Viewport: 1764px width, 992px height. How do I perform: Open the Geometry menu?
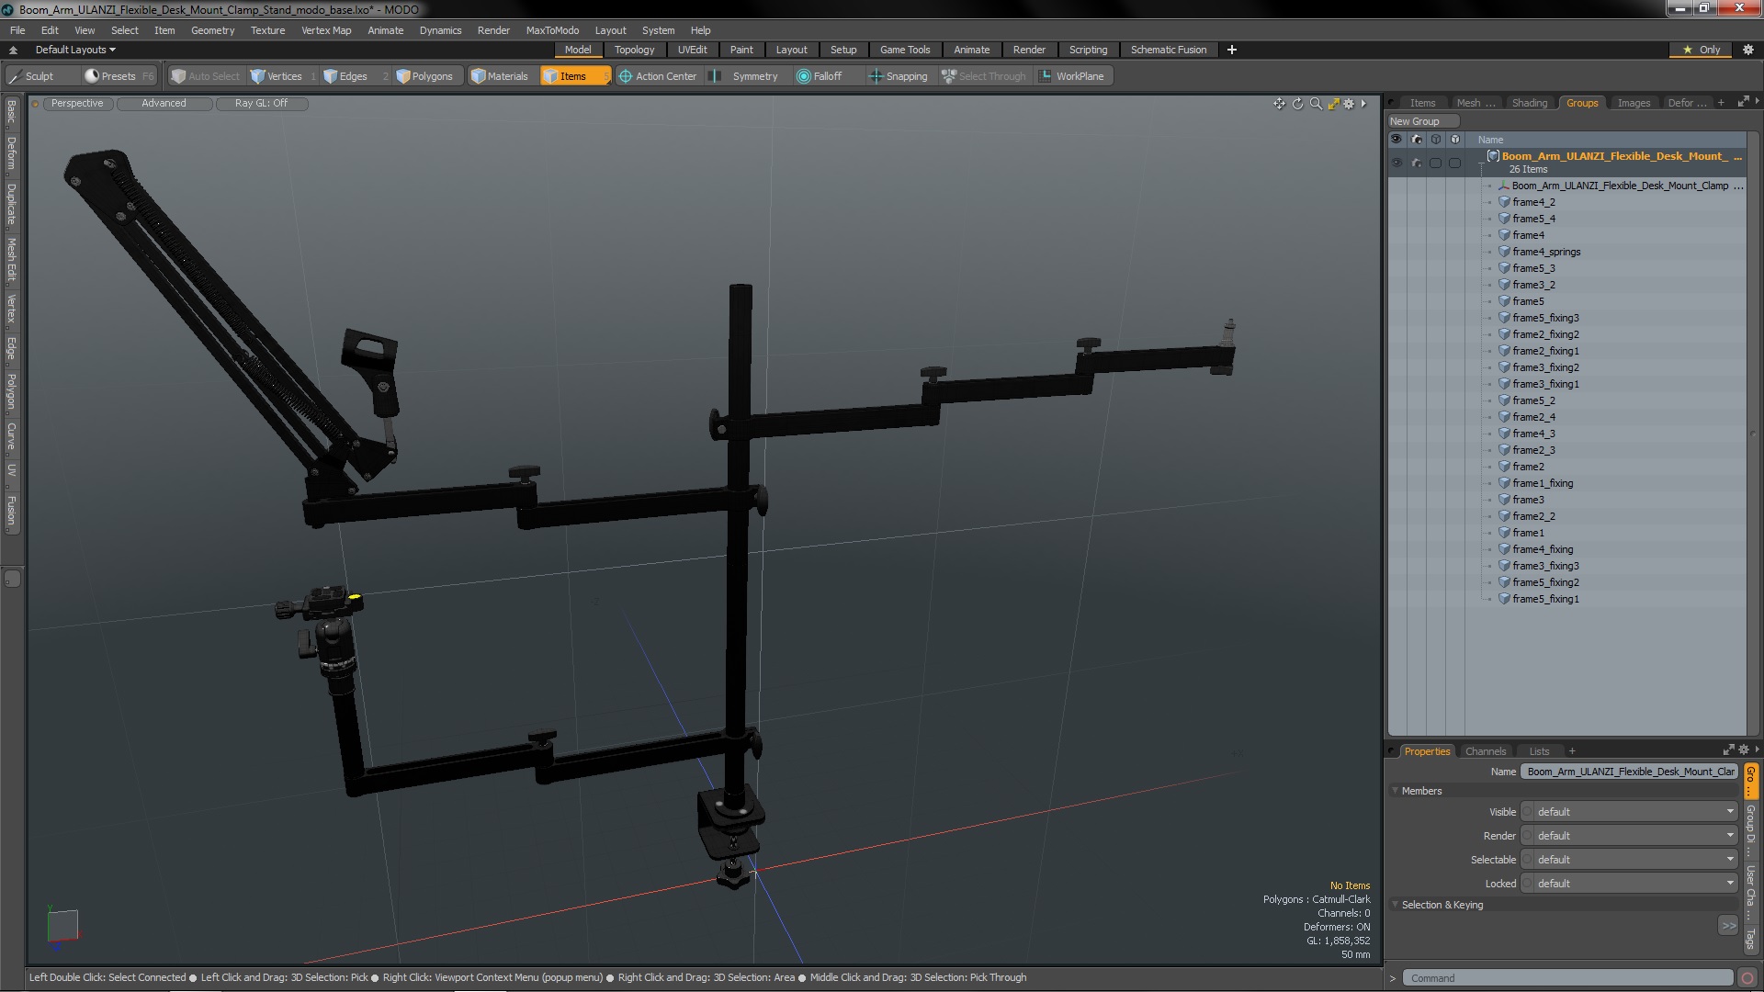212,30
